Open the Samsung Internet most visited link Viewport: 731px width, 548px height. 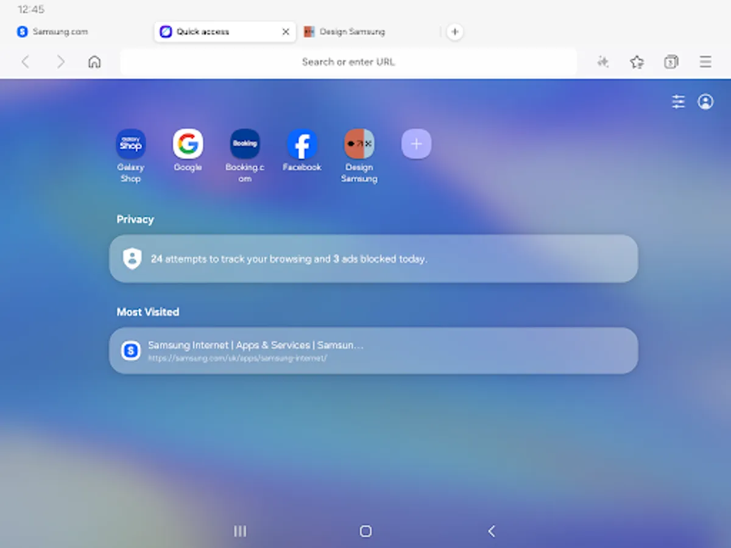point(374,350)
